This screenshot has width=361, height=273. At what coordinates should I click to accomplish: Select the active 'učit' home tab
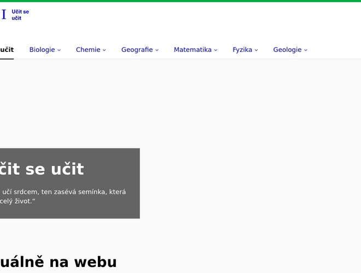tap(7, 50)
